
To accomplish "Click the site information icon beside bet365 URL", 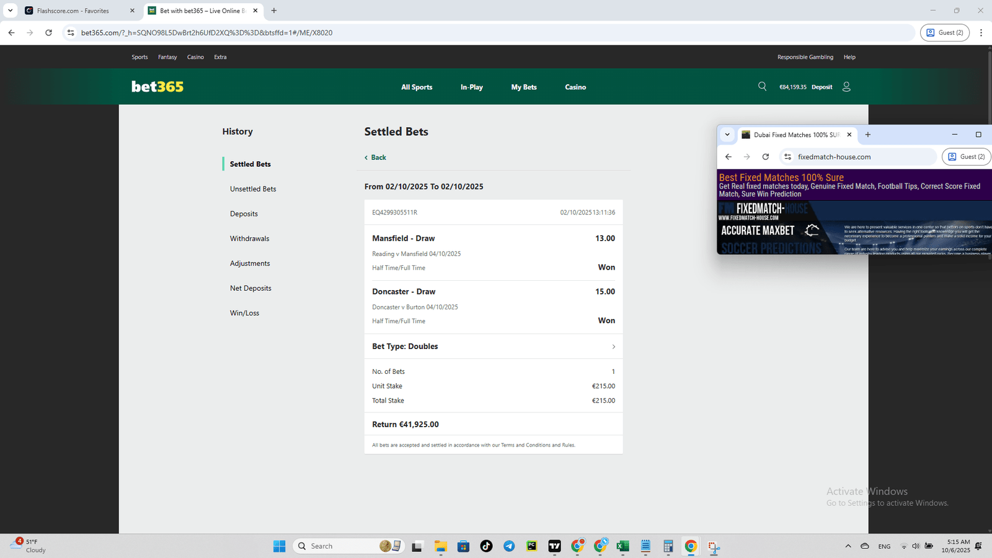I will 71,33.
